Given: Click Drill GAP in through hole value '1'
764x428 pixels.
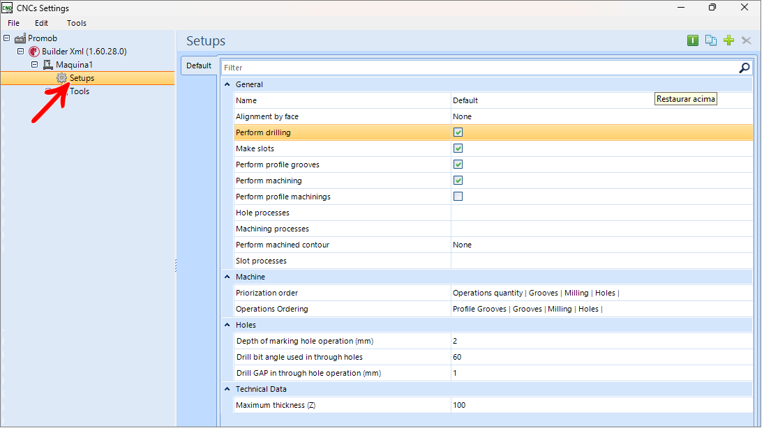Looking at the screenshot, I should click(x=455, y=374).
